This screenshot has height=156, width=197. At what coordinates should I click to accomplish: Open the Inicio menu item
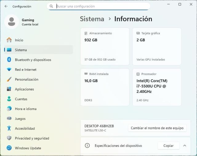click(x=38, y=40)
